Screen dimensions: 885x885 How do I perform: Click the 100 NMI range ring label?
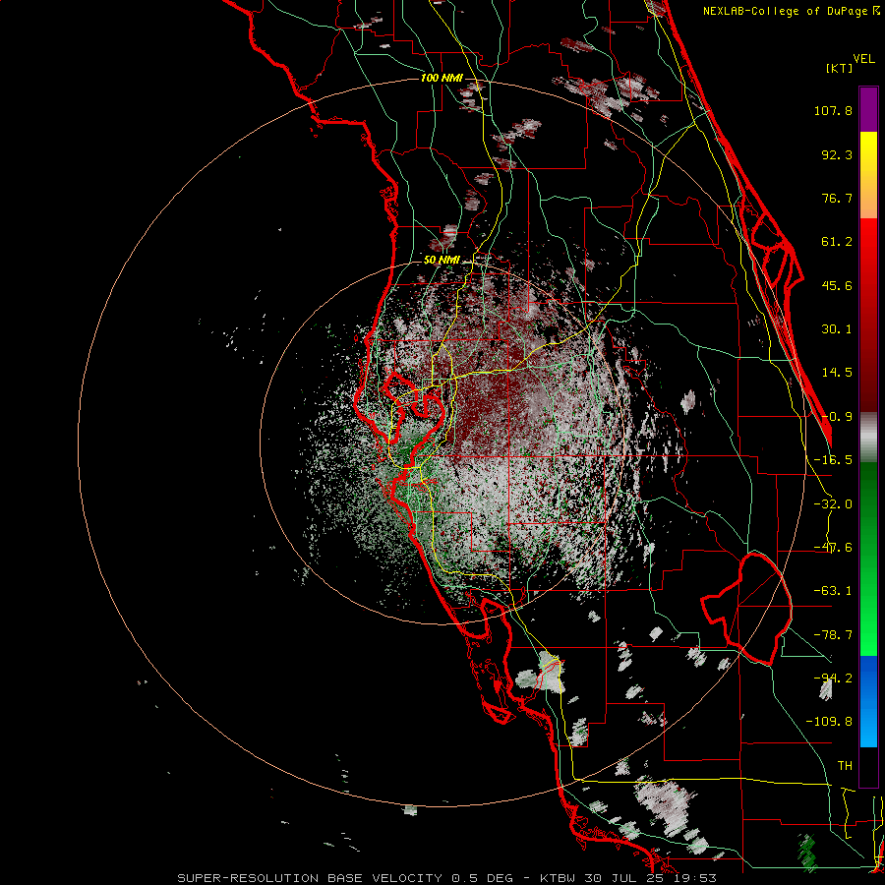(x=442, y=78)
